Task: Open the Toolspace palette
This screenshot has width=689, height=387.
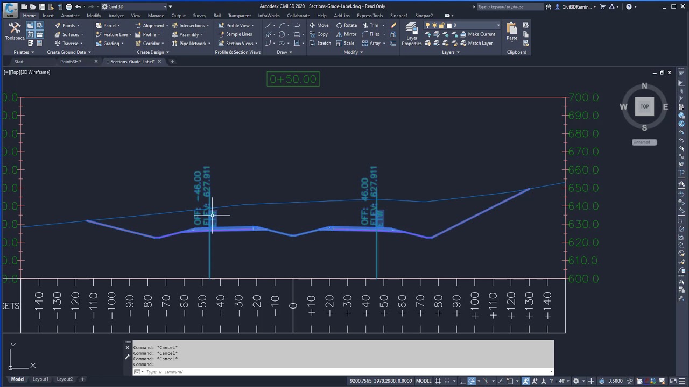Action: (15, 31)
